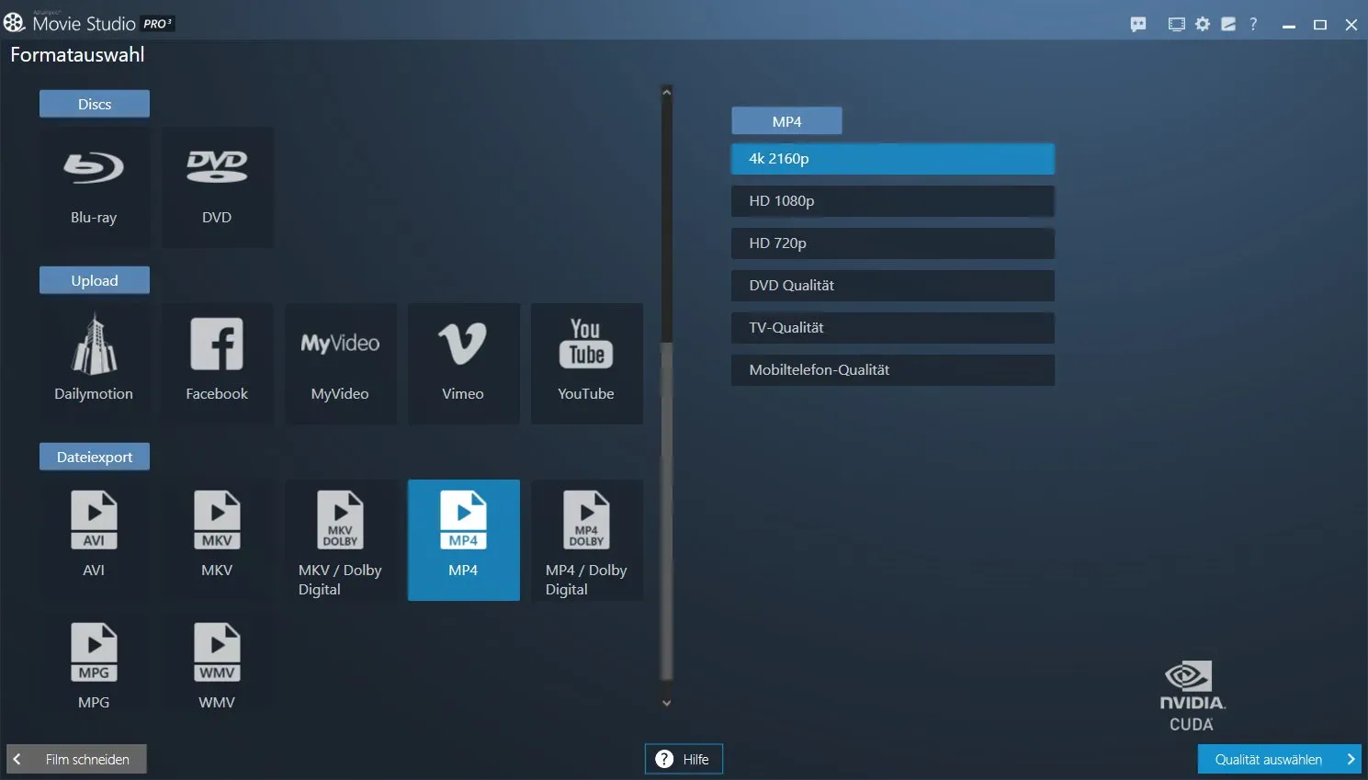Pick Vimeo upload format
The height and width of the screenshot is (780, 1368).
[463, 363]
